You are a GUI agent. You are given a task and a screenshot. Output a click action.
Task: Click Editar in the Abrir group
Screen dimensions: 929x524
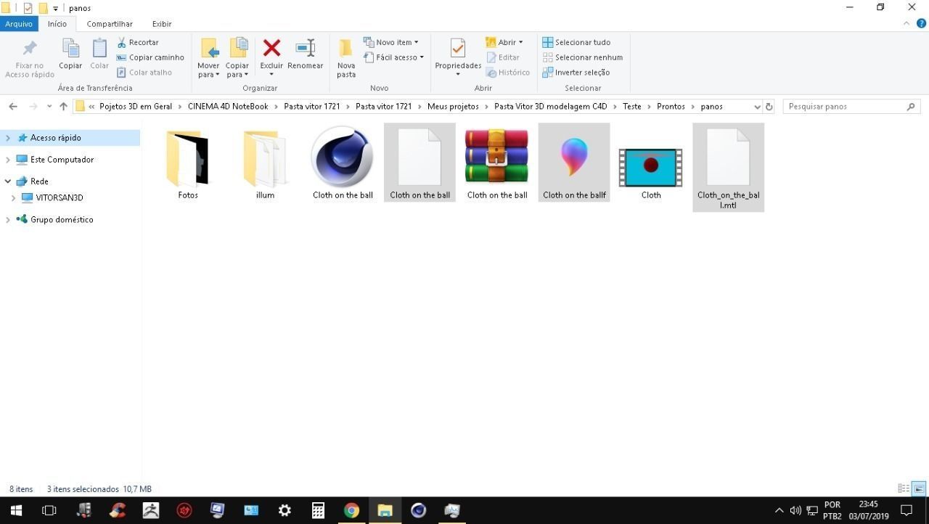(503, 57)
